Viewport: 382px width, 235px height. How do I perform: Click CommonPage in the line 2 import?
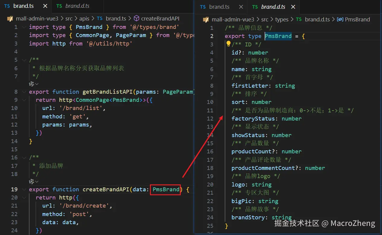point(92,35)
